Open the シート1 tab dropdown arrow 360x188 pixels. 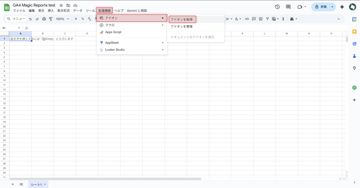[x=45, y=184]
